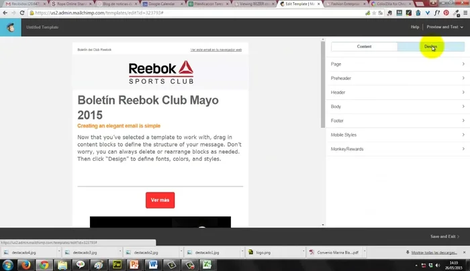Screen dimensions: 470x271
Task: Open PowerPoint from the taskbar
Action: pyautogui.click(x=134, y=265)
